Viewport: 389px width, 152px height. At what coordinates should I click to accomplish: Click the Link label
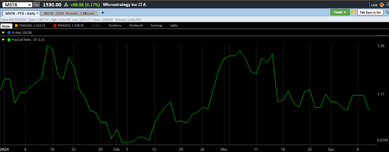click(374, 5)
